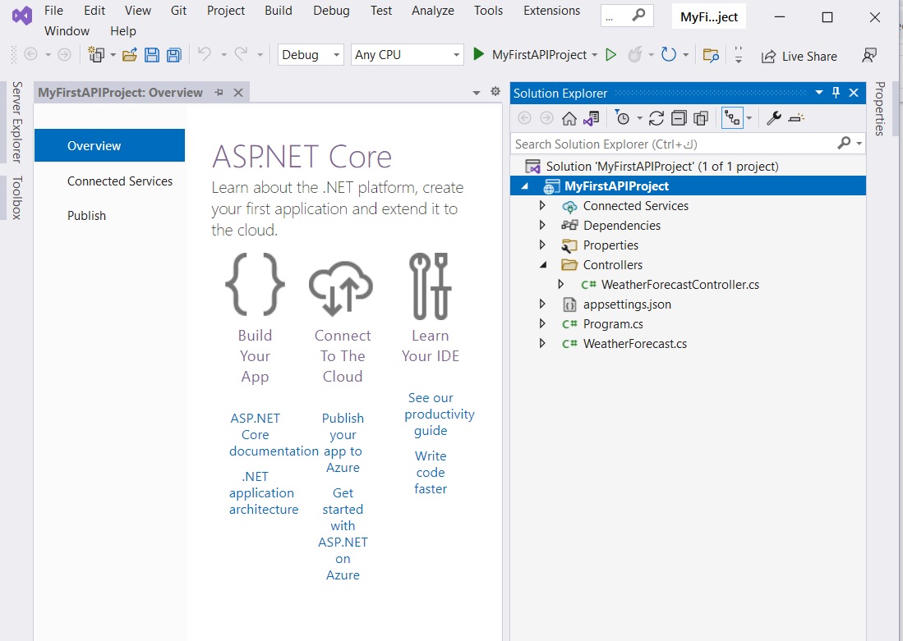Image resolution: width=903 pixels, height=641 pixels.
Task: Click the Save All icon
Action: [174, 55]
